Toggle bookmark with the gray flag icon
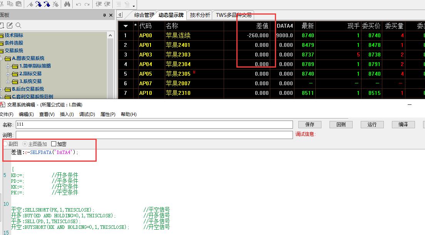 pyautogui.click(x=30, y=4)
